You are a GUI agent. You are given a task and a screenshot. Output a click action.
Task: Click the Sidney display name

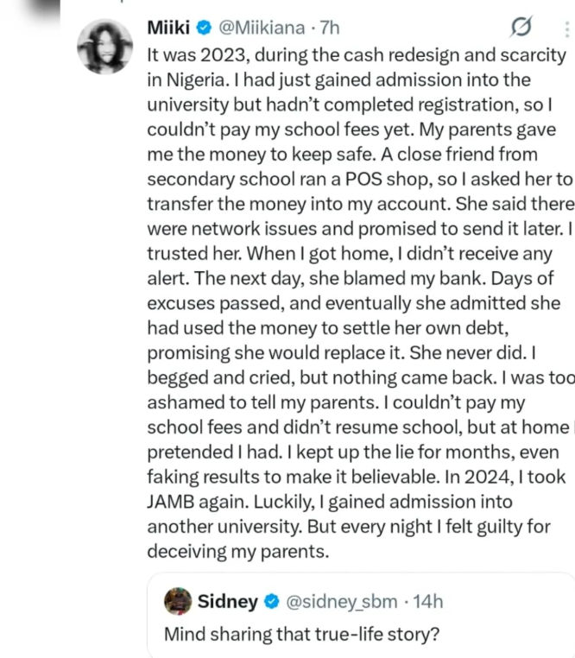tap(229, 599)
